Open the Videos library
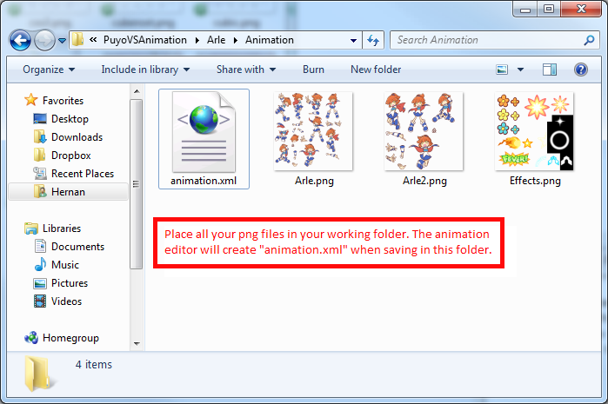 [66, 301]
